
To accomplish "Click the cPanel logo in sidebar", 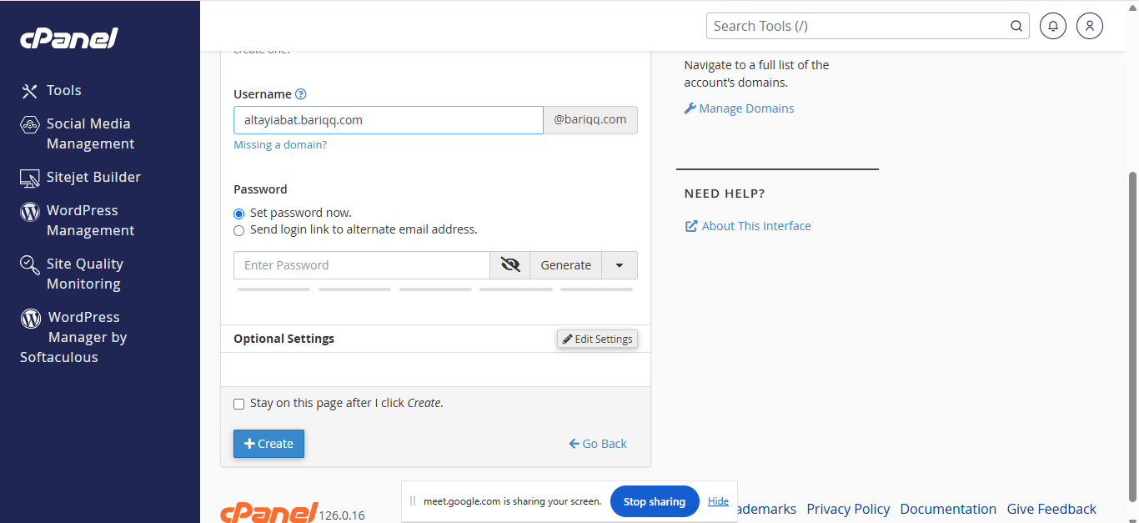I will [69, 38].
